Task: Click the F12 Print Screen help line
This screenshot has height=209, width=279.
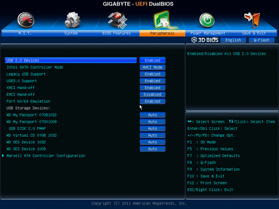Action: point(207,183)
